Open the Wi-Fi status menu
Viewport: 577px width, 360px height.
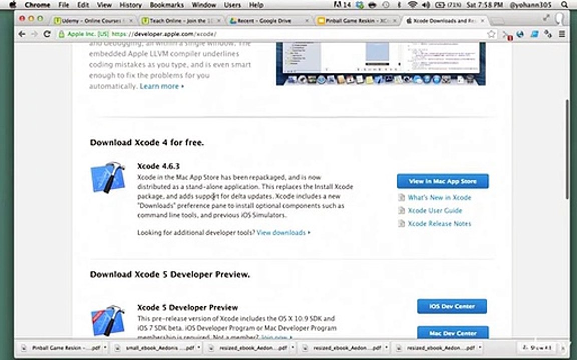coord(413,5)
